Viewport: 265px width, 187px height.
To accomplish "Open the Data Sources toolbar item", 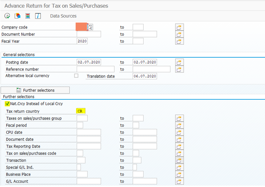I will tap(63, 16).
